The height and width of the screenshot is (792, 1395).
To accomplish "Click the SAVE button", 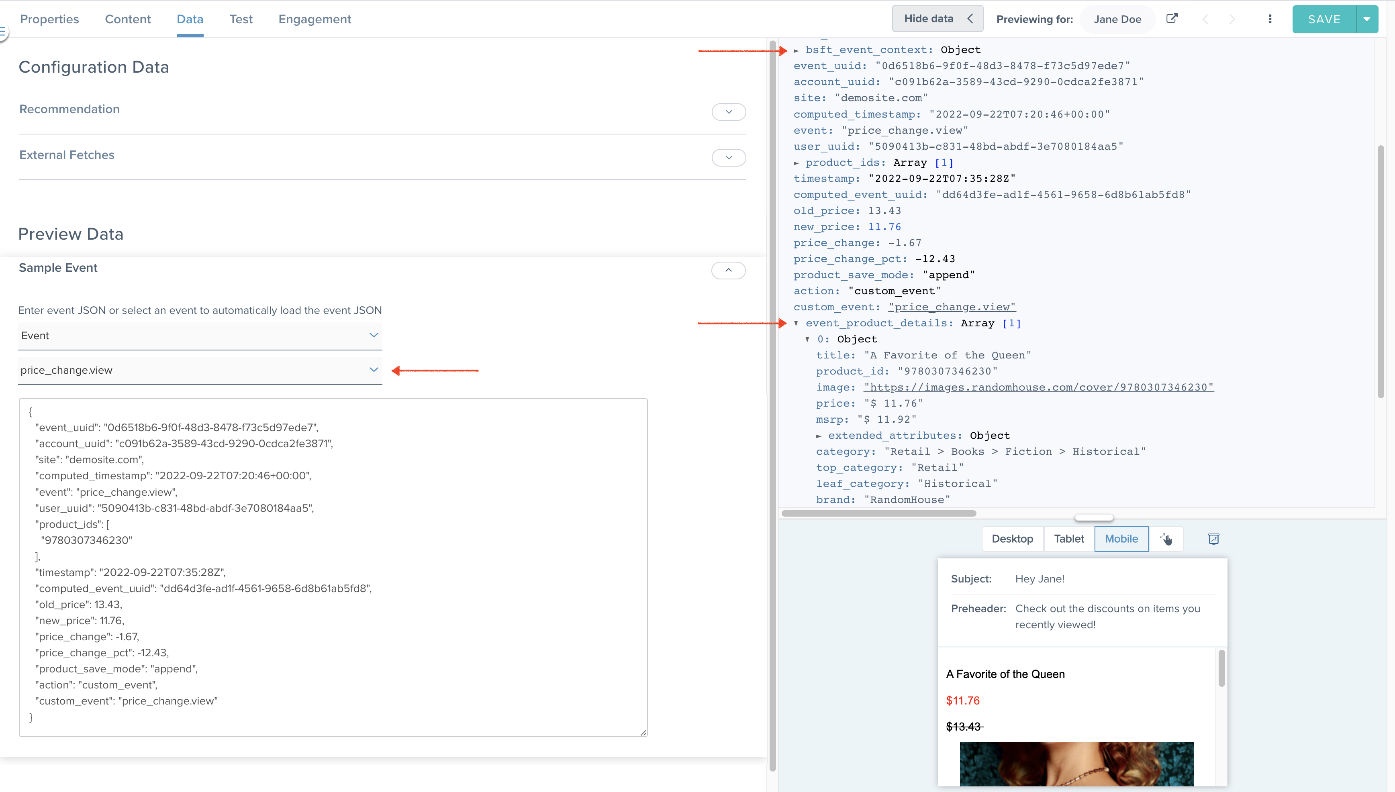I will point(1324,19).
